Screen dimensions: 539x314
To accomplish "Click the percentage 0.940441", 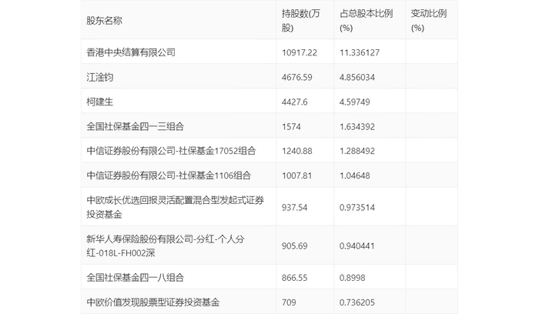I will point(357,246).
